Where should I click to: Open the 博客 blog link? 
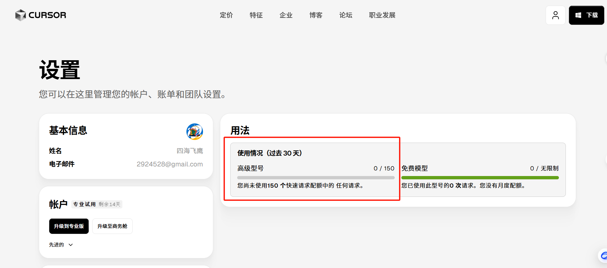coord(316,15)
